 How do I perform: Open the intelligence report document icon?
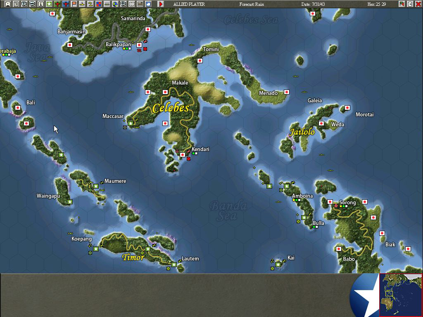point(16,4)
